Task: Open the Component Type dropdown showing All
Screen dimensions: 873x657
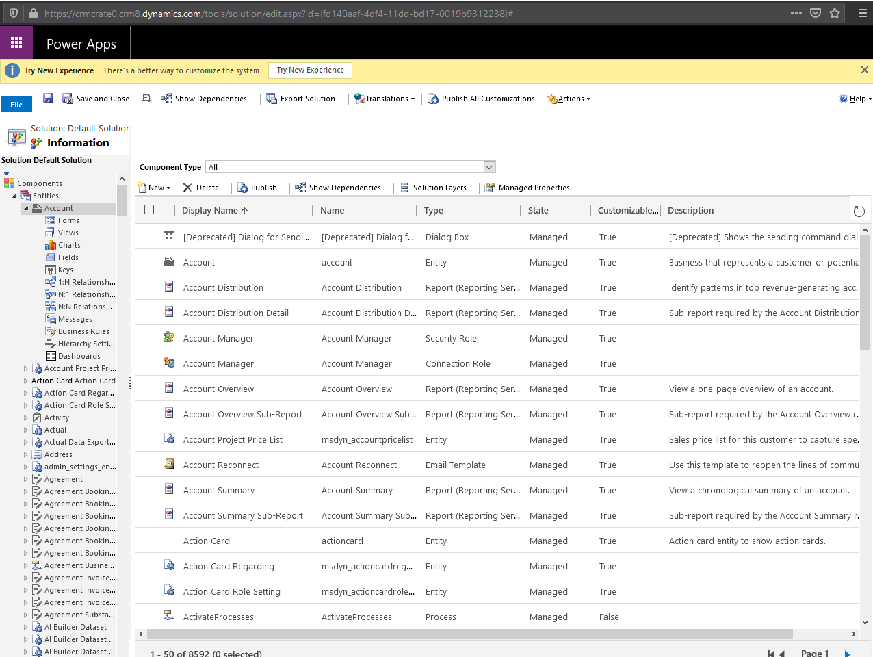Action: (488, 166)
